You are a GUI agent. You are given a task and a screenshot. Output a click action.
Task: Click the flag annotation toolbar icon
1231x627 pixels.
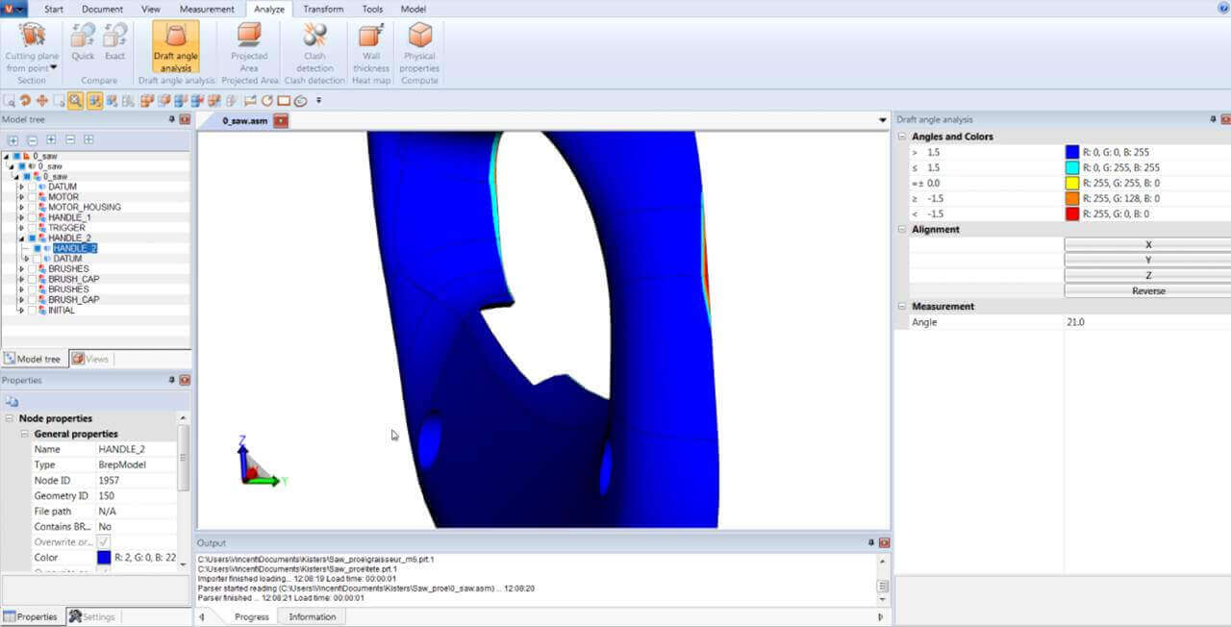click(x=250, y=100)
